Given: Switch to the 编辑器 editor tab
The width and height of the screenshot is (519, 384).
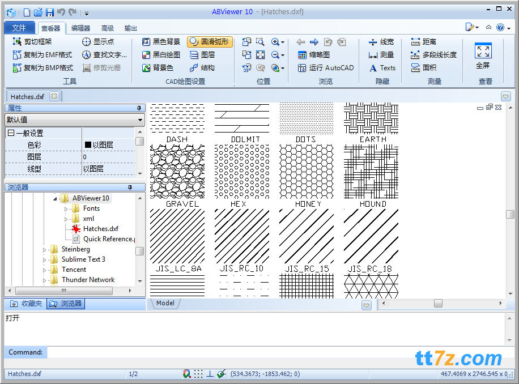Looking at the screenshot, I should [x=81, y=28].
